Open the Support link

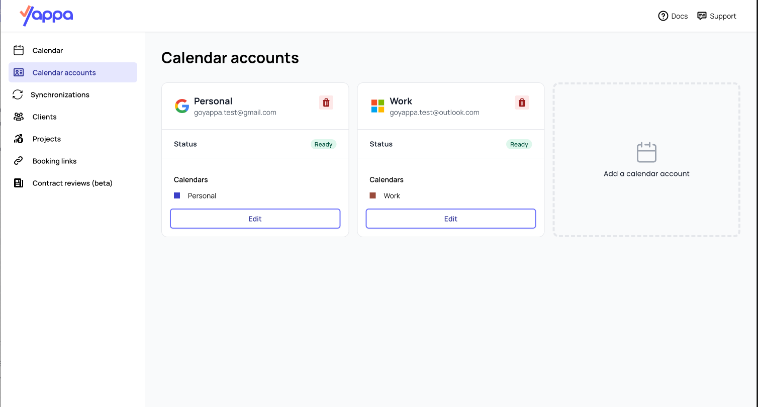point(717,16)
